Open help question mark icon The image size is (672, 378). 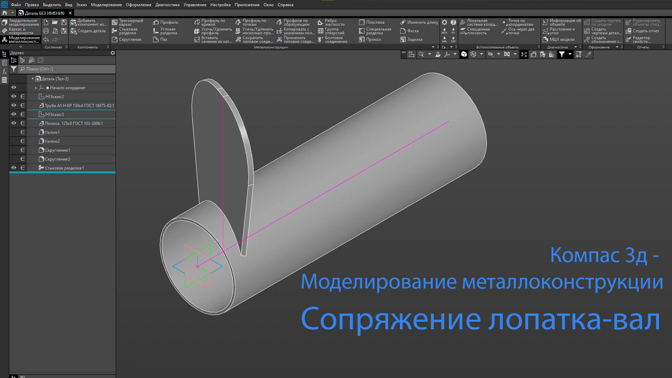click(x=453, y=22)
